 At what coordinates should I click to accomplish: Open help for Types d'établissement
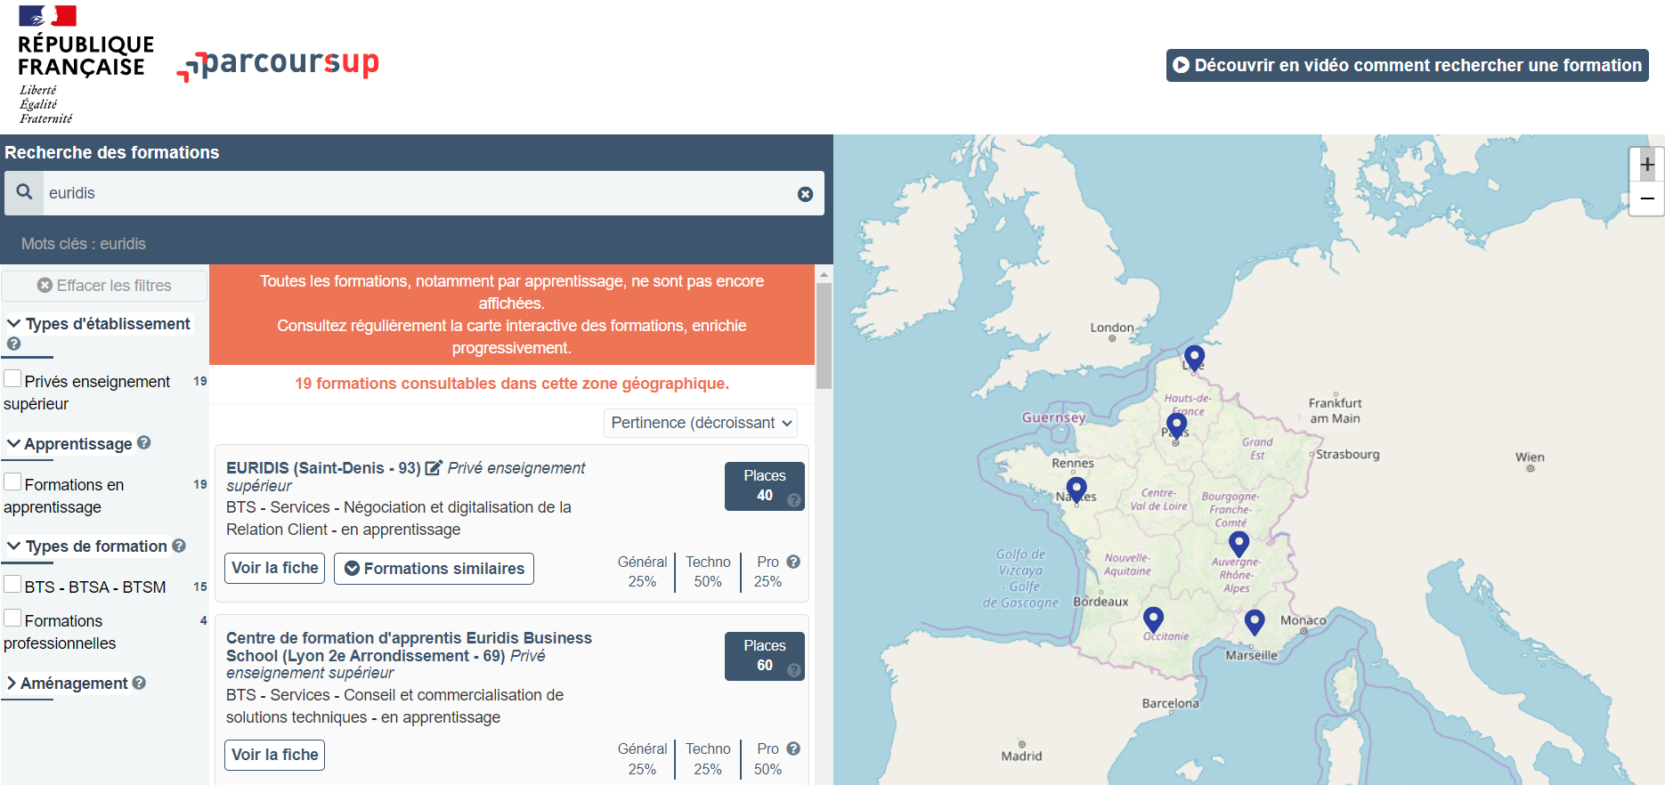(x=13, y=344)
